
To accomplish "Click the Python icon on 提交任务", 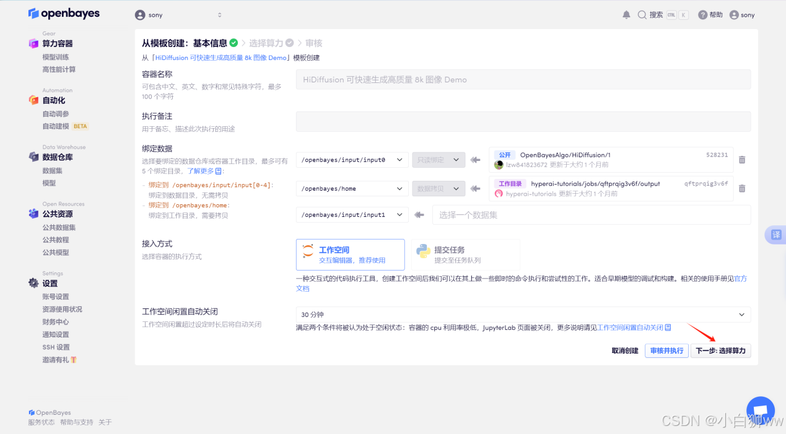I will (x=424, y=251).
